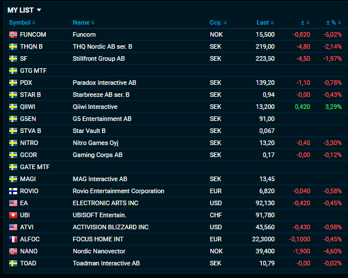Click the NOK currency in Funcom row
348x278 pixels.
[216, 34]
